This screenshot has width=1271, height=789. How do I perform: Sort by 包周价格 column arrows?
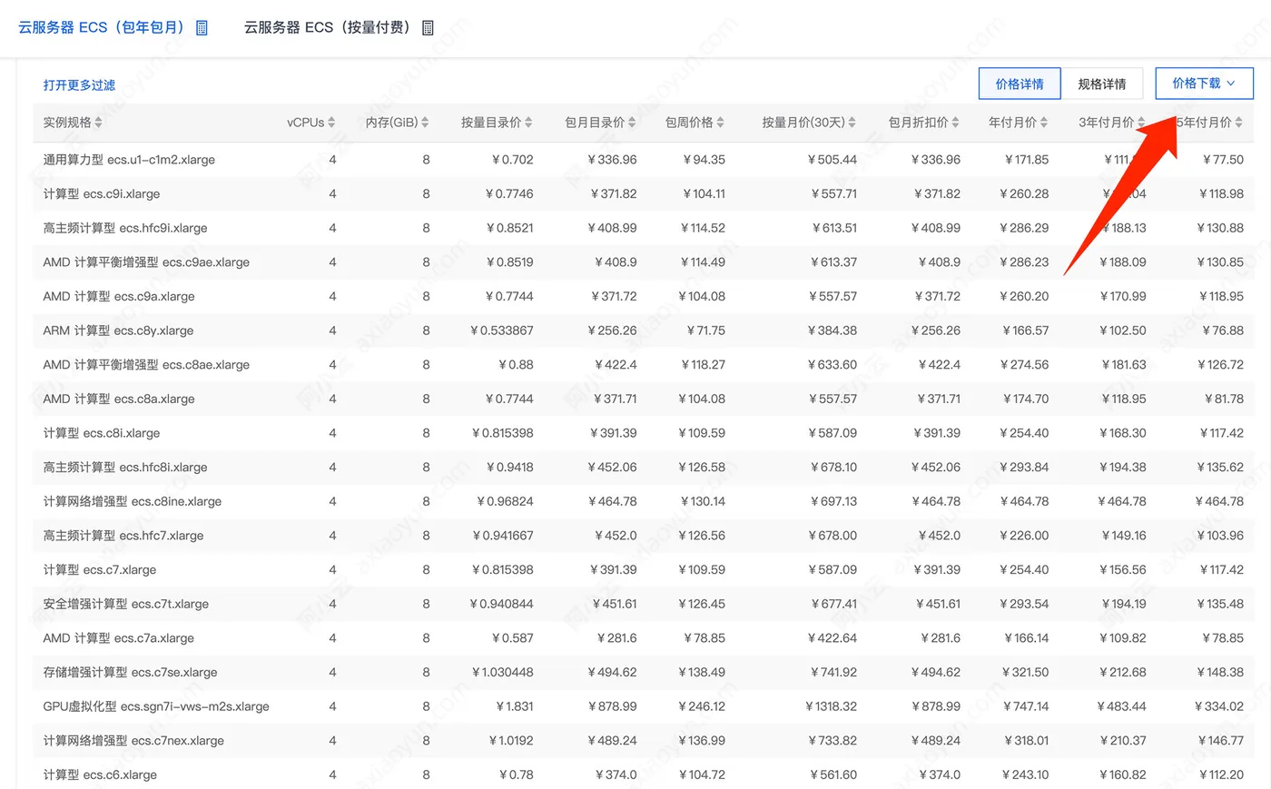(x=720, y=123)
